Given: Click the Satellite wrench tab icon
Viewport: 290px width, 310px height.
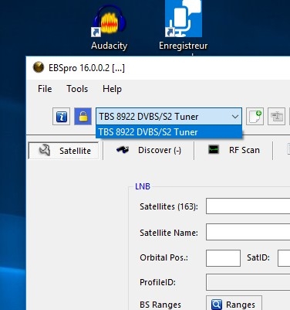Looking at the screenshot, I should pos(45,150).
